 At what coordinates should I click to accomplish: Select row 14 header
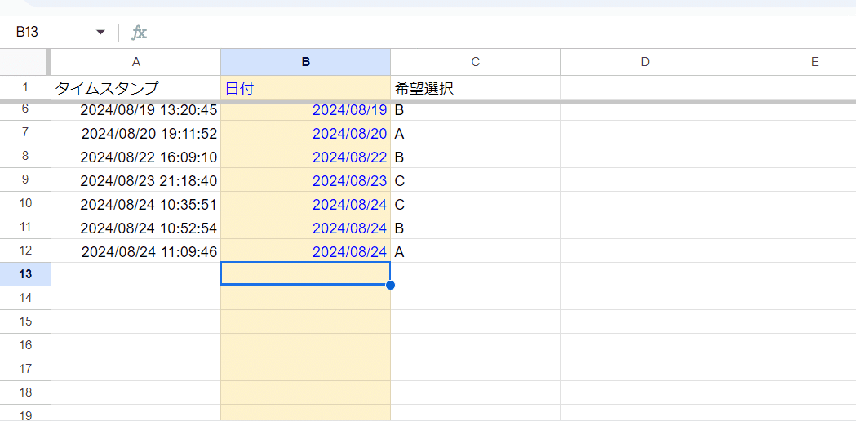click(x=25, y=298)
